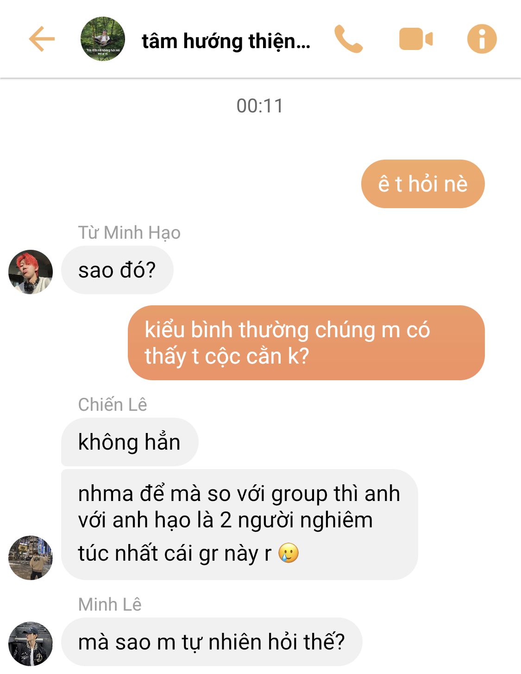Open conversation info details icon
Viewport: 521px width, 674px height.
(x=482, y=39)
